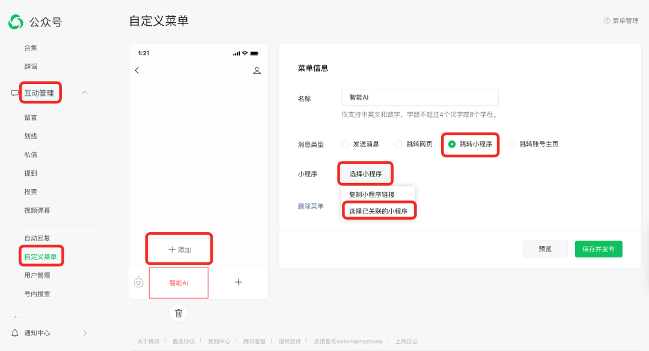Open the 腾讯客服 footer link

point(254,341)
